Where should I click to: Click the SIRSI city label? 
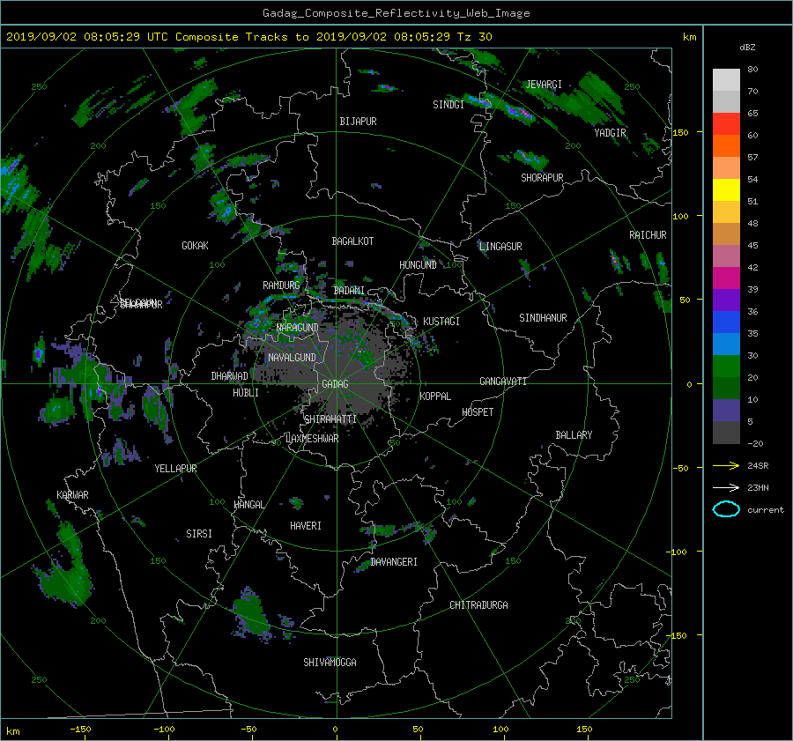[x=199, y=534]
